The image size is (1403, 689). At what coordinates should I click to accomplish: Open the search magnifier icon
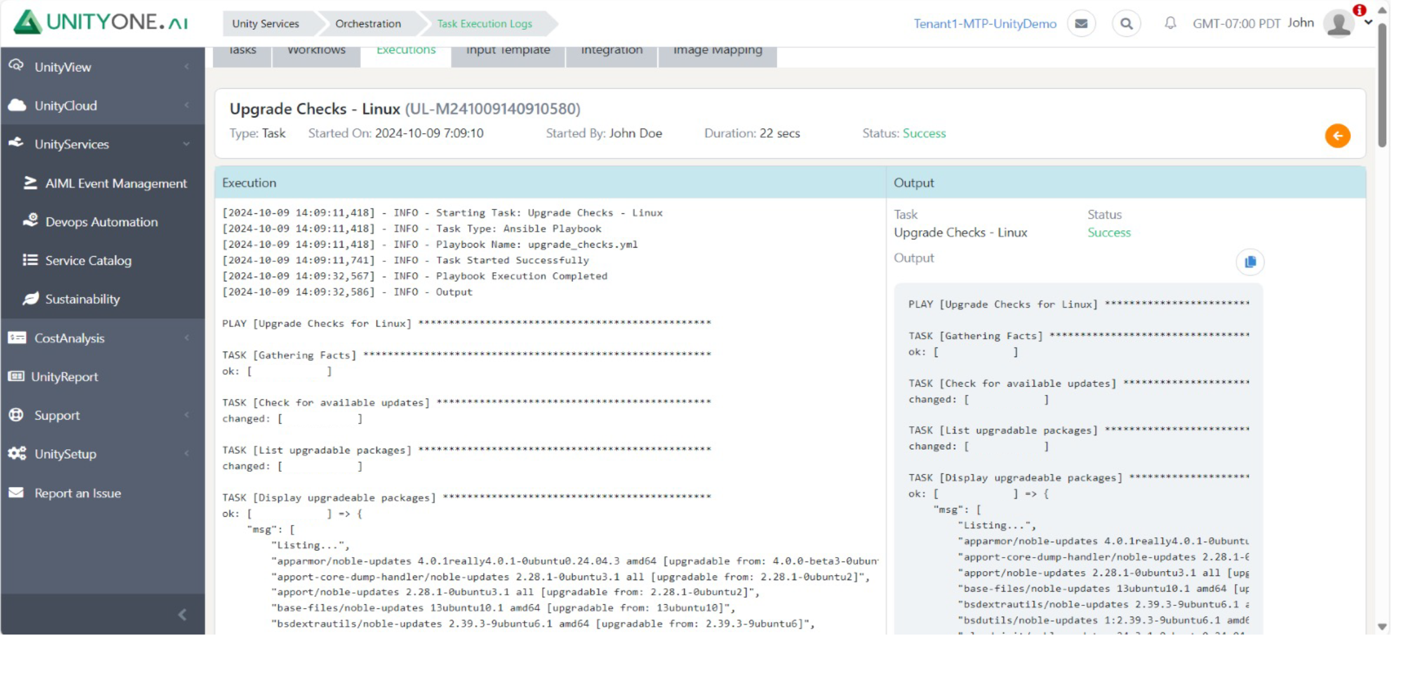pyautogui.click(x=1126, y=24)
